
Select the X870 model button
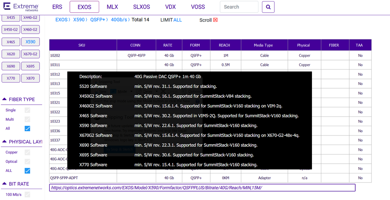coord(30,78)
